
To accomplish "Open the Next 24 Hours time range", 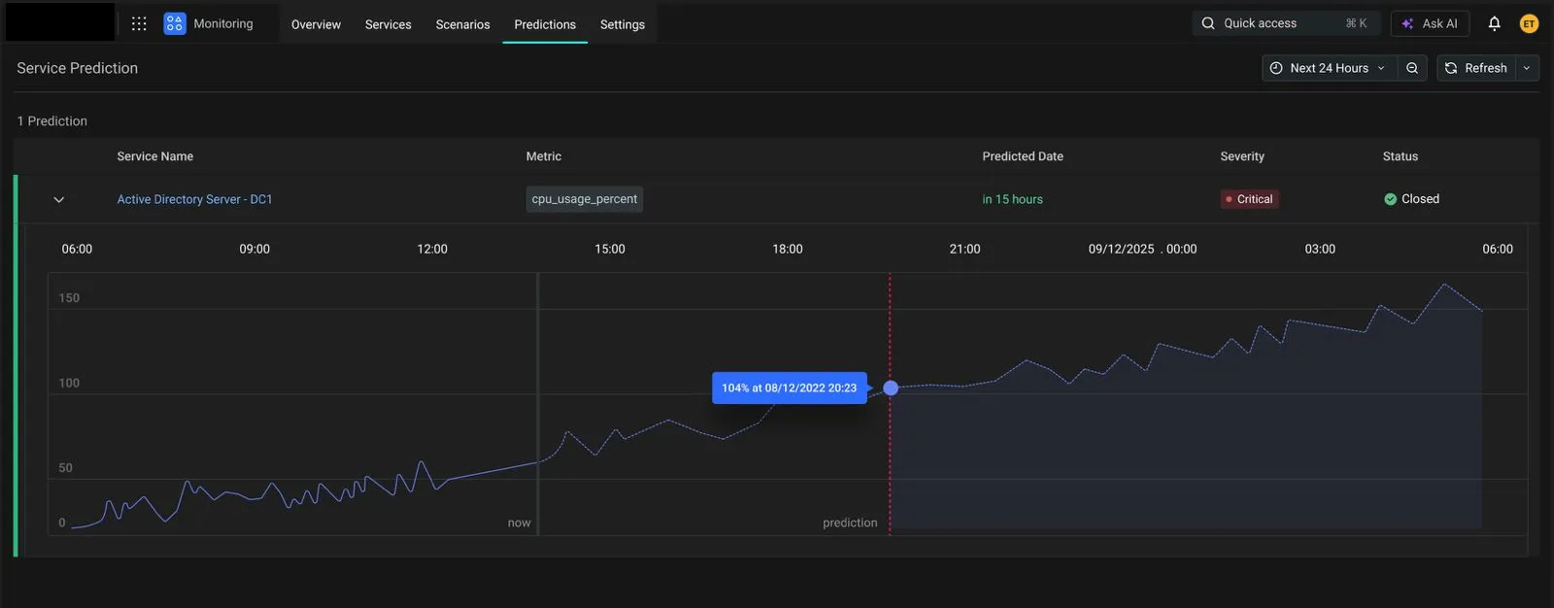I will (x=1329, y=68).
